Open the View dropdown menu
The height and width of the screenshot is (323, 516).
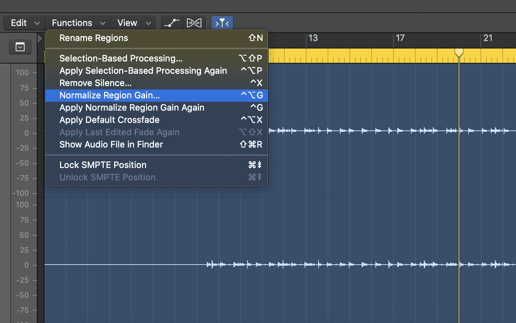(x=133, y=23)
